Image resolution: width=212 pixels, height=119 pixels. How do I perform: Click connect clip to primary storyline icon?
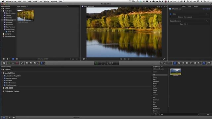point(27,63)
